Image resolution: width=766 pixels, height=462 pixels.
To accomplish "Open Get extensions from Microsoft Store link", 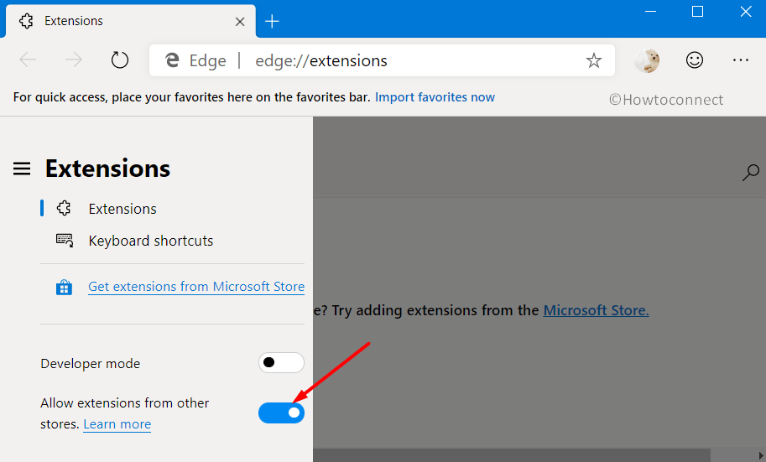I will pos(196,286).
